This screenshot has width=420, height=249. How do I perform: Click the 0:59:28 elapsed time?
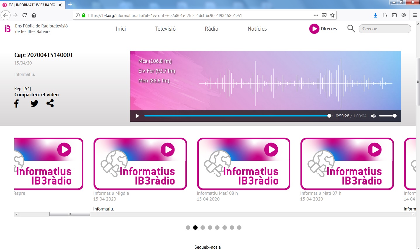342,116
